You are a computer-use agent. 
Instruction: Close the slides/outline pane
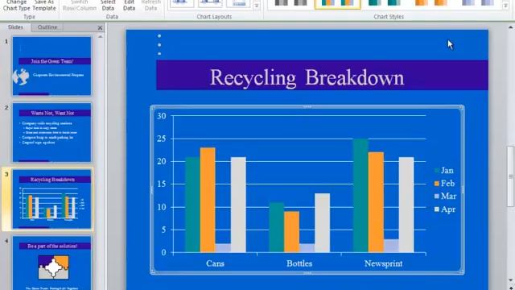(x=100, y=28)
